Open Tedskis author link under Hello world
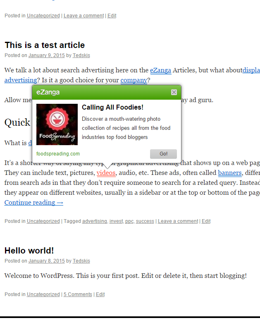Viewport: 260px width, 330px height. tap(81, 261)
